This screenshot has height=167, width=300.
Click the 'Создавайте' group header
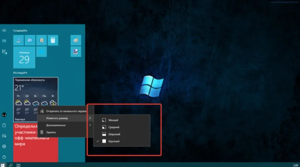20,30
